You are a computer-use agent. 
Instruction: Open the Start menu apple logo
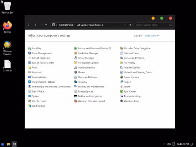[2, 144]
